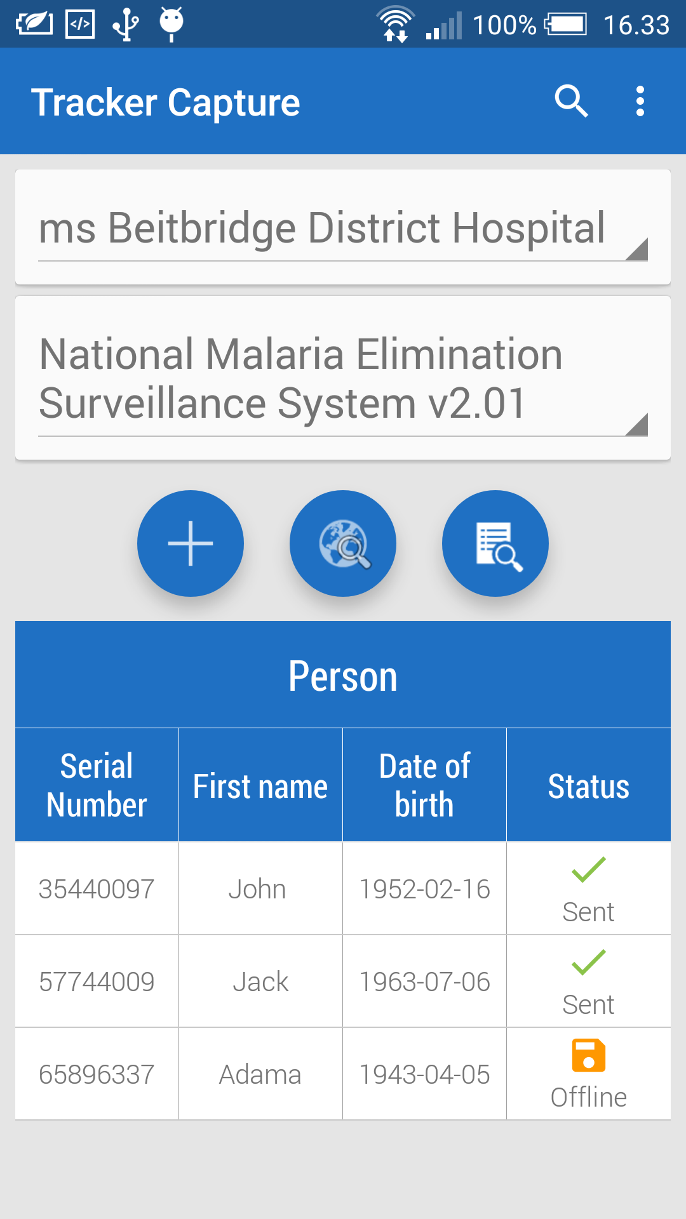This screenshot has width=686, height=1219.
Task: Tap the Serial Number column header
Action: coord(97,785)
